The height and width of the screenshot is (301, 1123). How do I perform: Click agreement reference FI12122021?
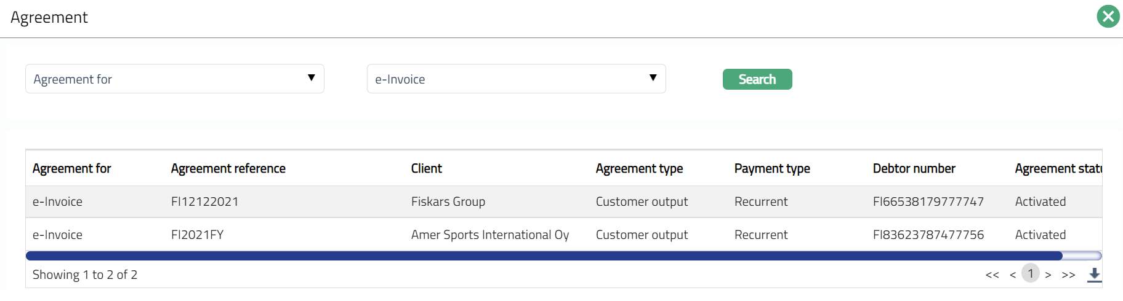tap(204, 201)
